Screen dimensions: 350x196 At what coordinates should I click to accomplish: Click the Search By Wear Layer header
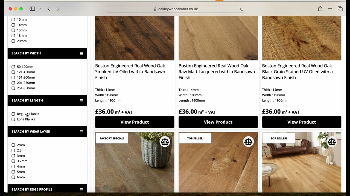pos(47,131)
